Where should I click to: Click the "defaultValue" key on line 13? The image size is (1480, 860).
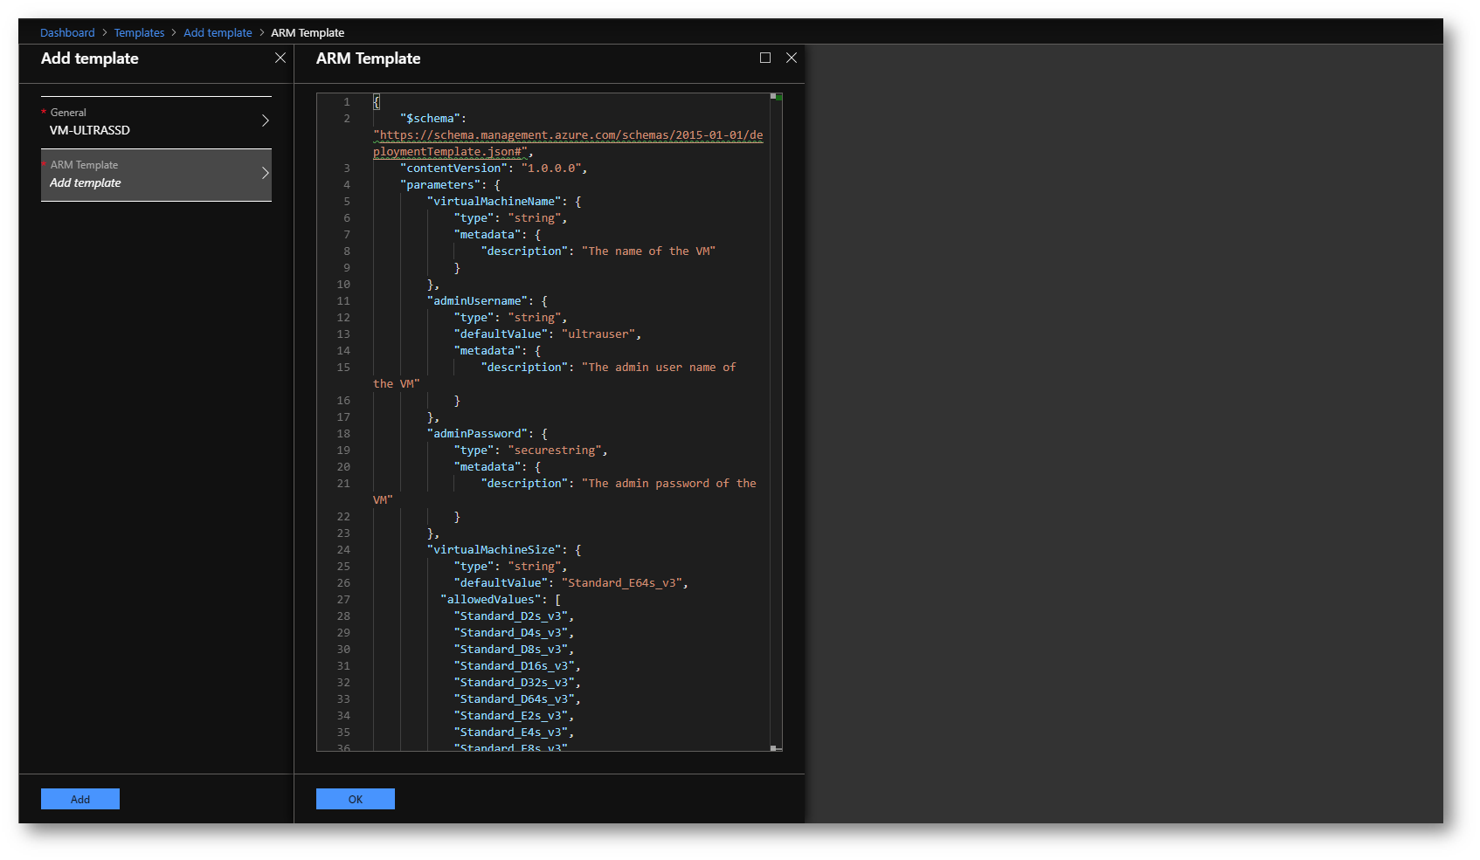[501, 334]
